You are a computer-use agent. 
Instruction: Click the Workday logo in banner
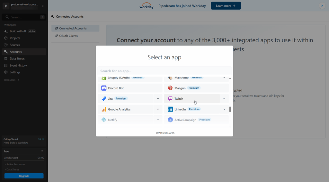coord(147,6)
